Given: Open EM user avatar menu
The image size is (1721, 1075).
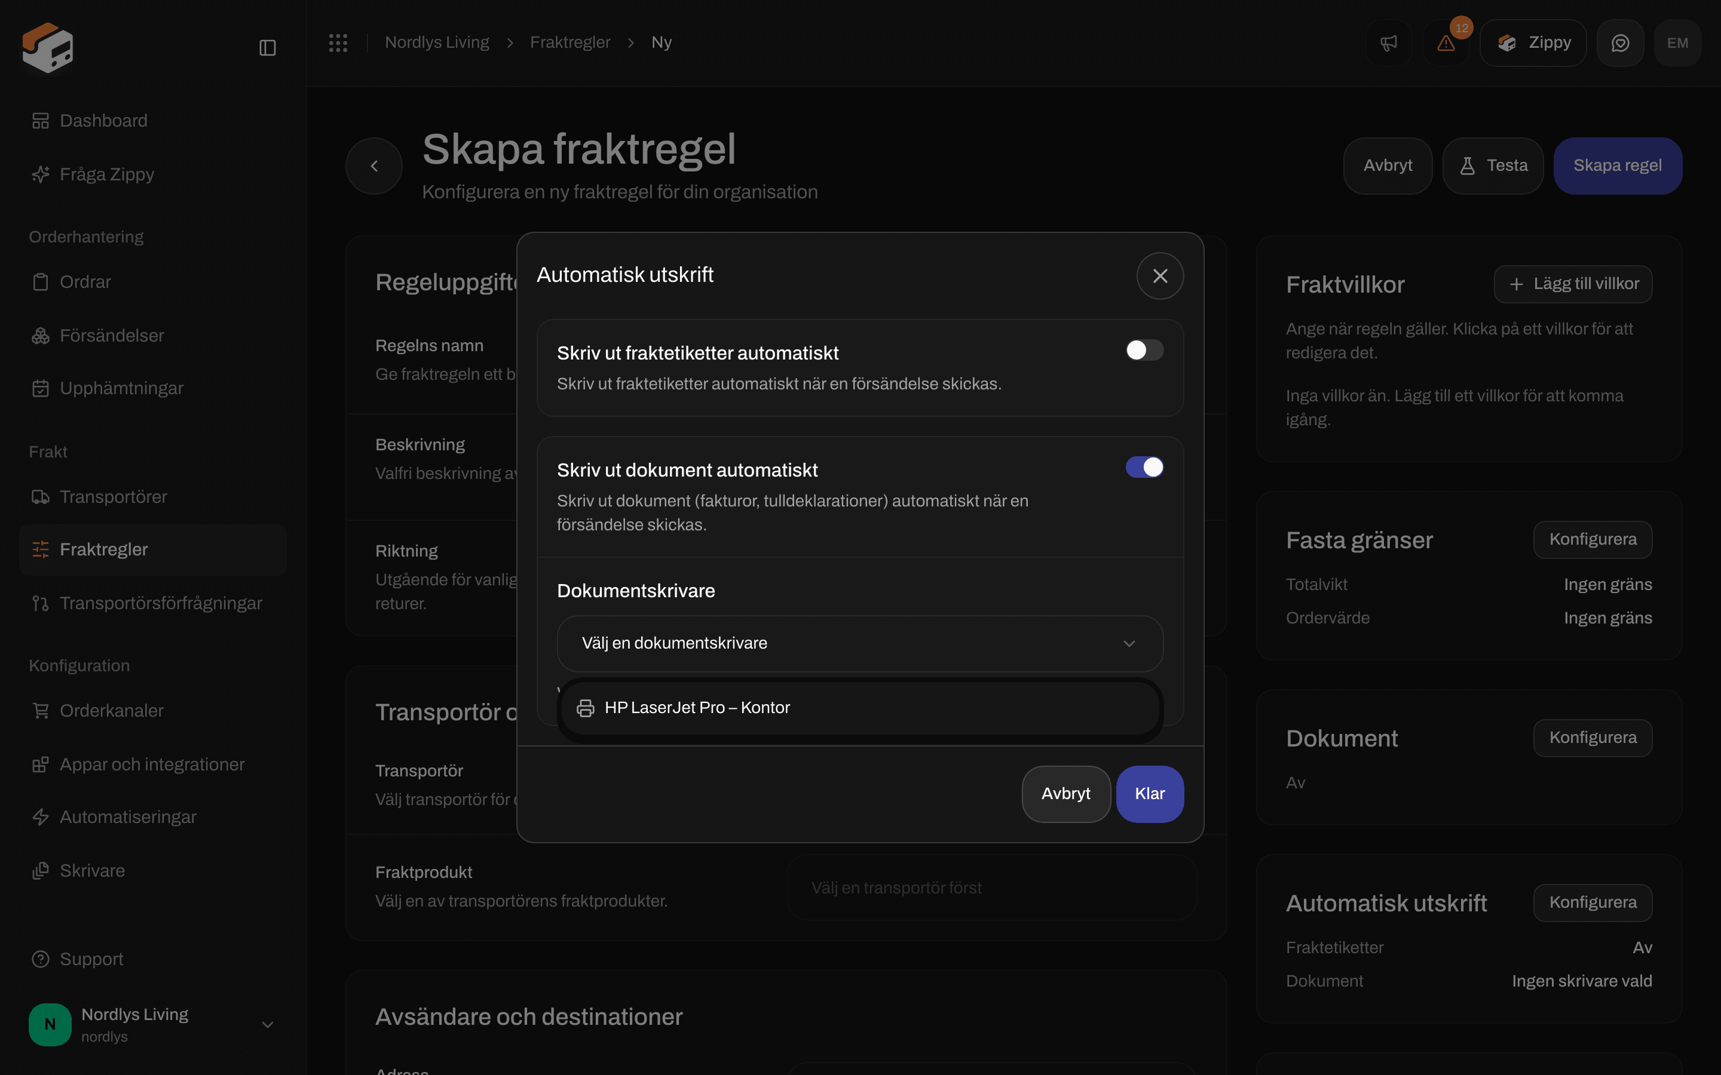Looking at the screenshot, I should (1677, 44).
